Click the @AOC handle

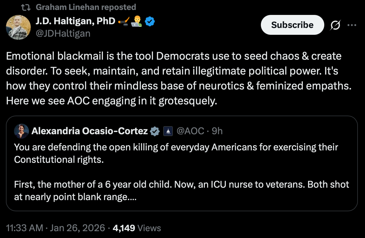[190, 131]
